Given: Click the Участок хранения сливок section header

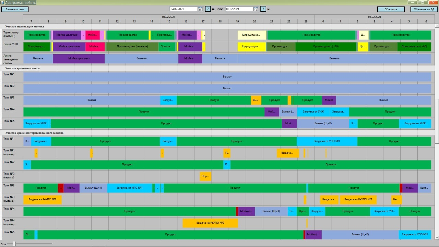Looking at the screenshot, I should point(23,68).
